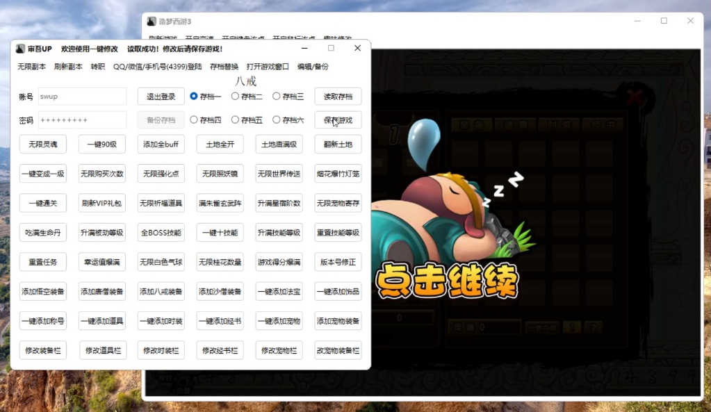Viewport: 711px width, 412px height.
Task: Select the 存档二 save slot radio button
Action: 247,96
